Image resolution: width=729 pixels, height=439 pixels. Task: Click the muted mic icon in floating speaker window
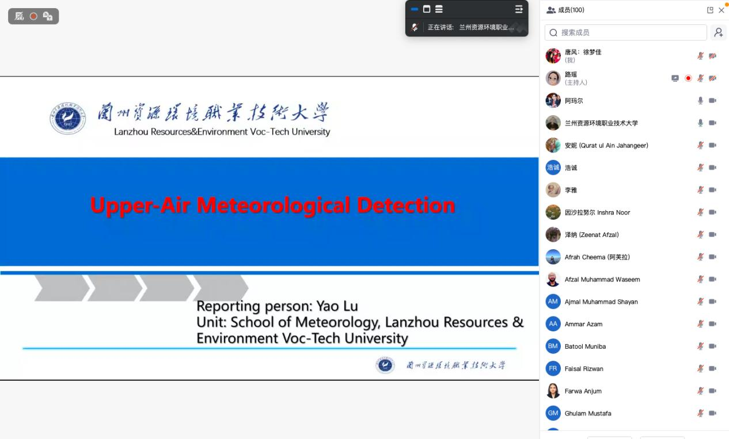tap(415, 27)
